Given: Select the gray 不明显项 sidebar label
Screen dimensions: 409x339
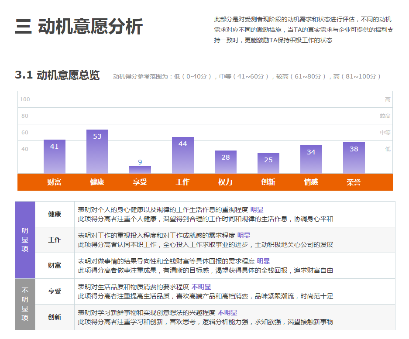Looking at the screenshot, I should click(25, 301).
